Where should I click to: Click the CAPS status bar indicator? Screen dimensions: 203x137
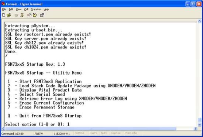(94, 133)
